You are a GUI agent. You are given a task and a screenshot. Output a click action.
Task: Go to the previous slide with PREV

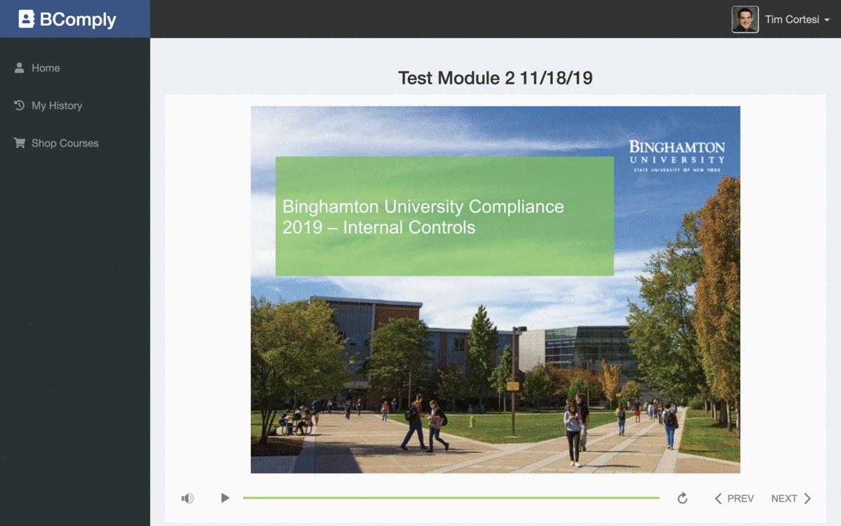tap(734, 499)
